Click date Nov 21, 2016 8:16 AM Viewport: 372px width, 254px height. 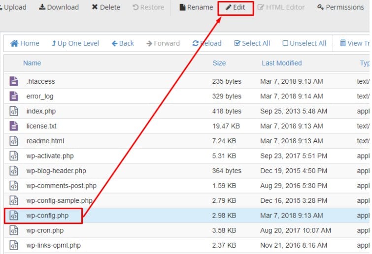[294, 246]
